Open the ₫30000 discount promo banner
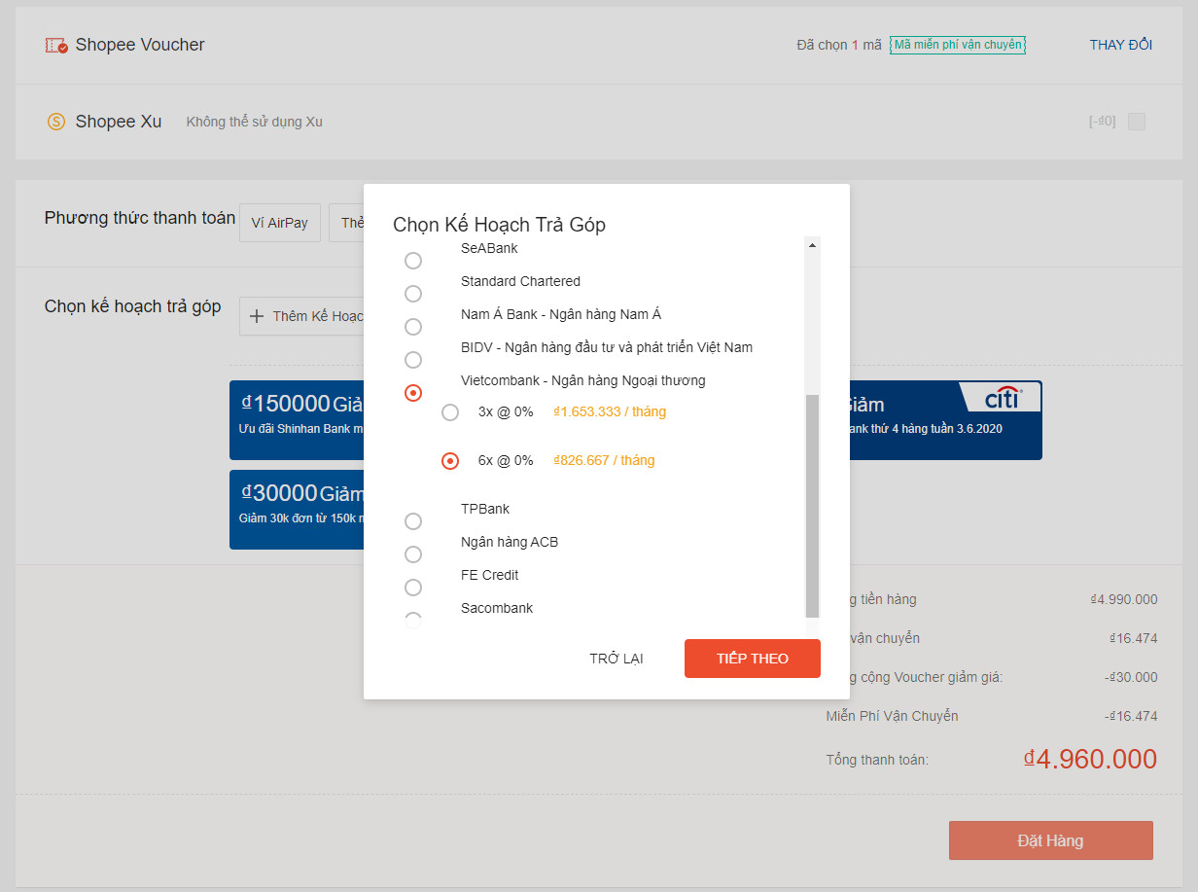 tap(297, 510)
